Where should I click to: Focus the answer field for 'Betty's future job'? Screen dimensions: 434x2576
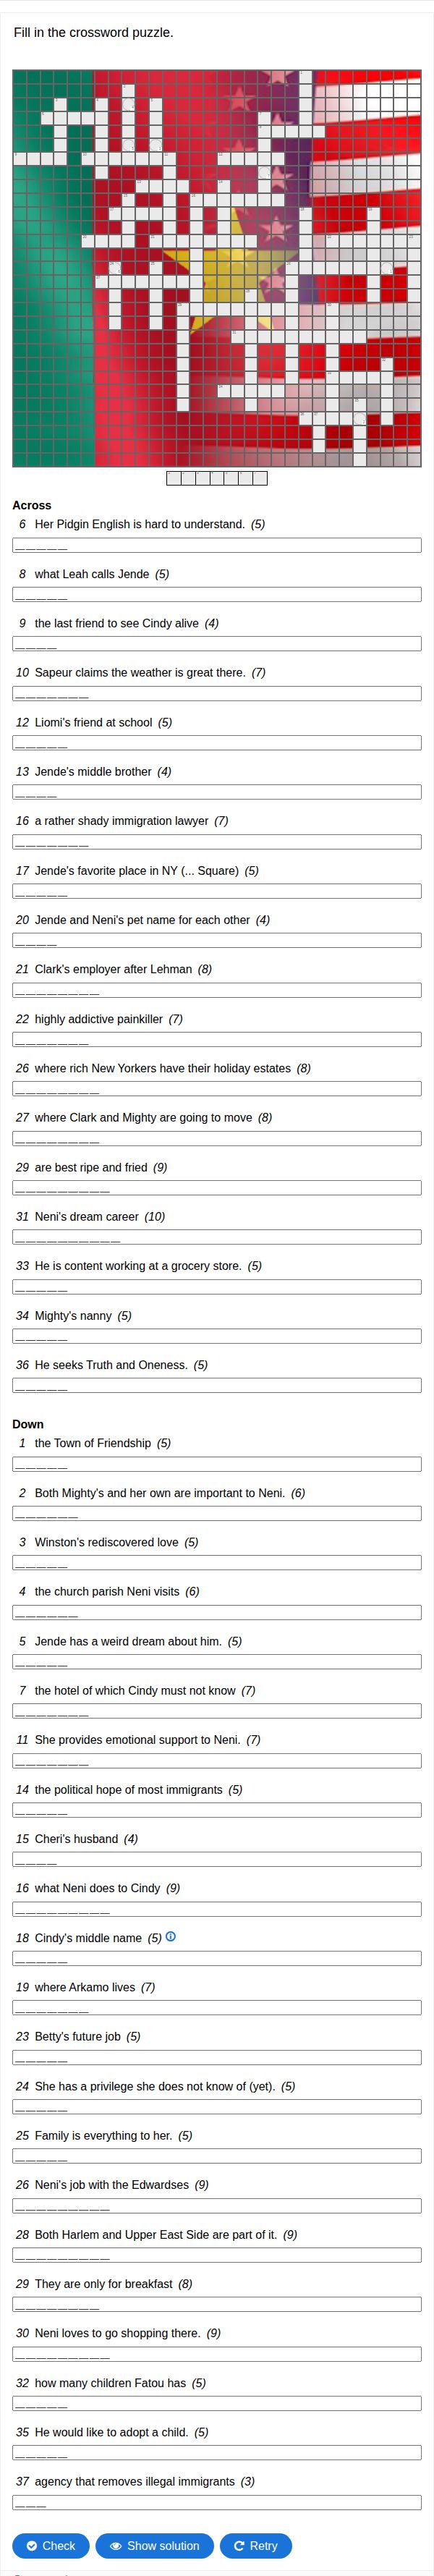216,2057
